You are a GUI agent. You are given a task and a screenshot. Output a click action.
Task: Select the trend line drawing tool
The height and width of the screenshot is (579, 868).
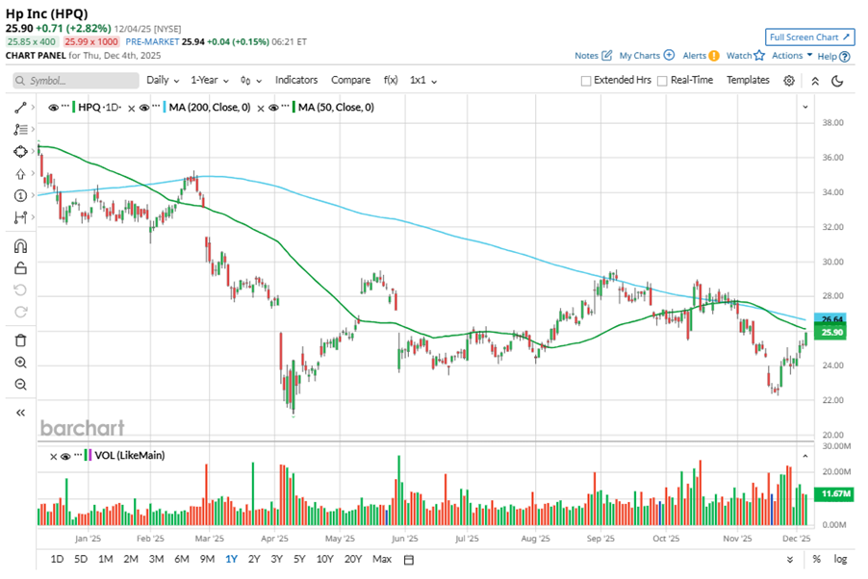pyautogui.click(x=19, y=107)
